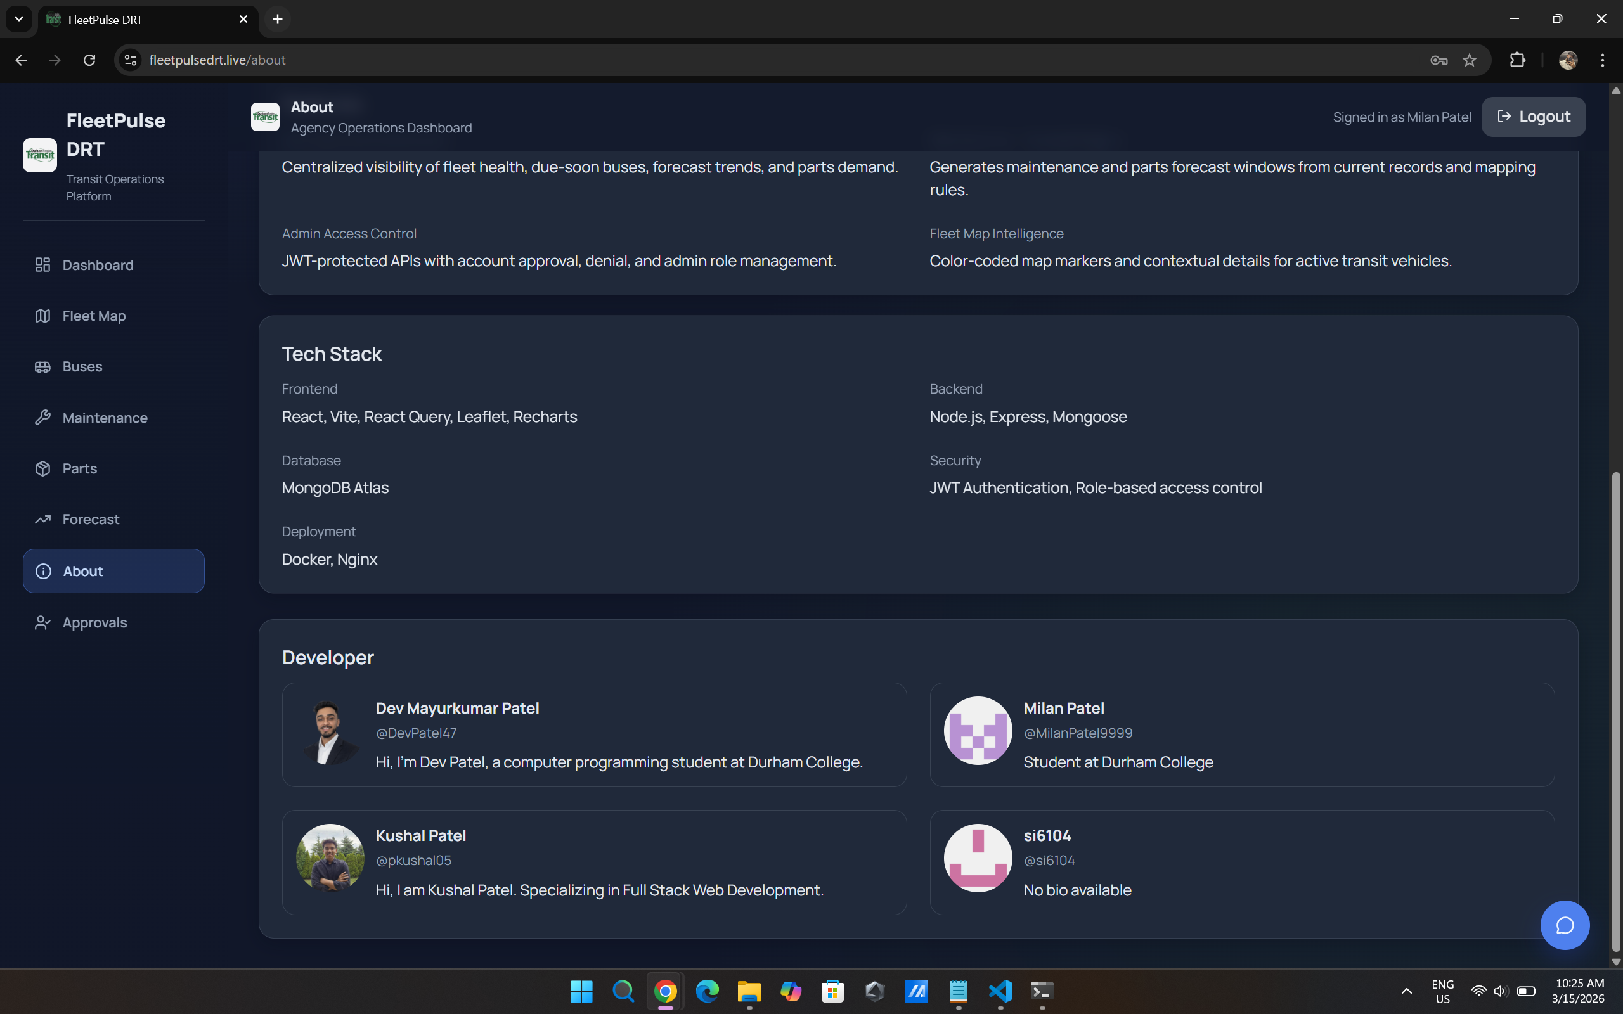Click the page's vertical scrollbar thumb

pyautogui.click(x=1615, y=711)
